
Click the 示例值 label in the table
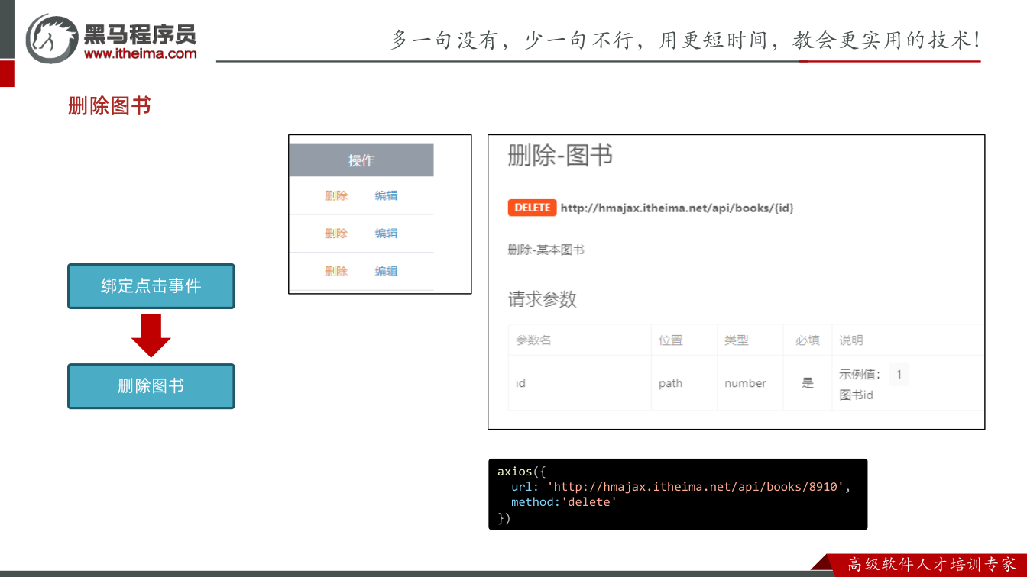click(x=860, y=375)
